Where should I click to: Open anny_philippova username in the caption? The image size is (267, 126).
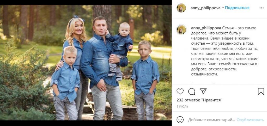tap(206, 28)
